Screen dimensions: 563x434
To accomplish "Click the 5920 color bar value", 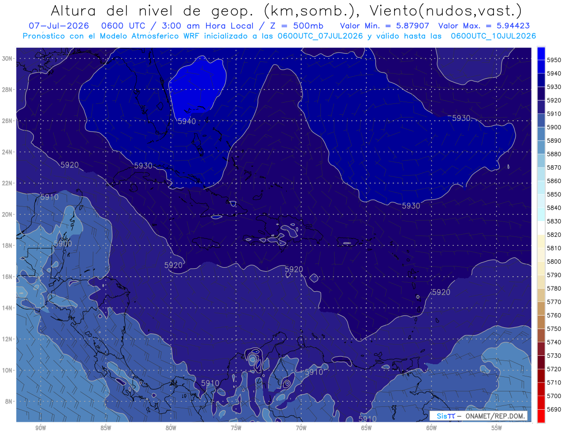I will [x=554, y=100].
